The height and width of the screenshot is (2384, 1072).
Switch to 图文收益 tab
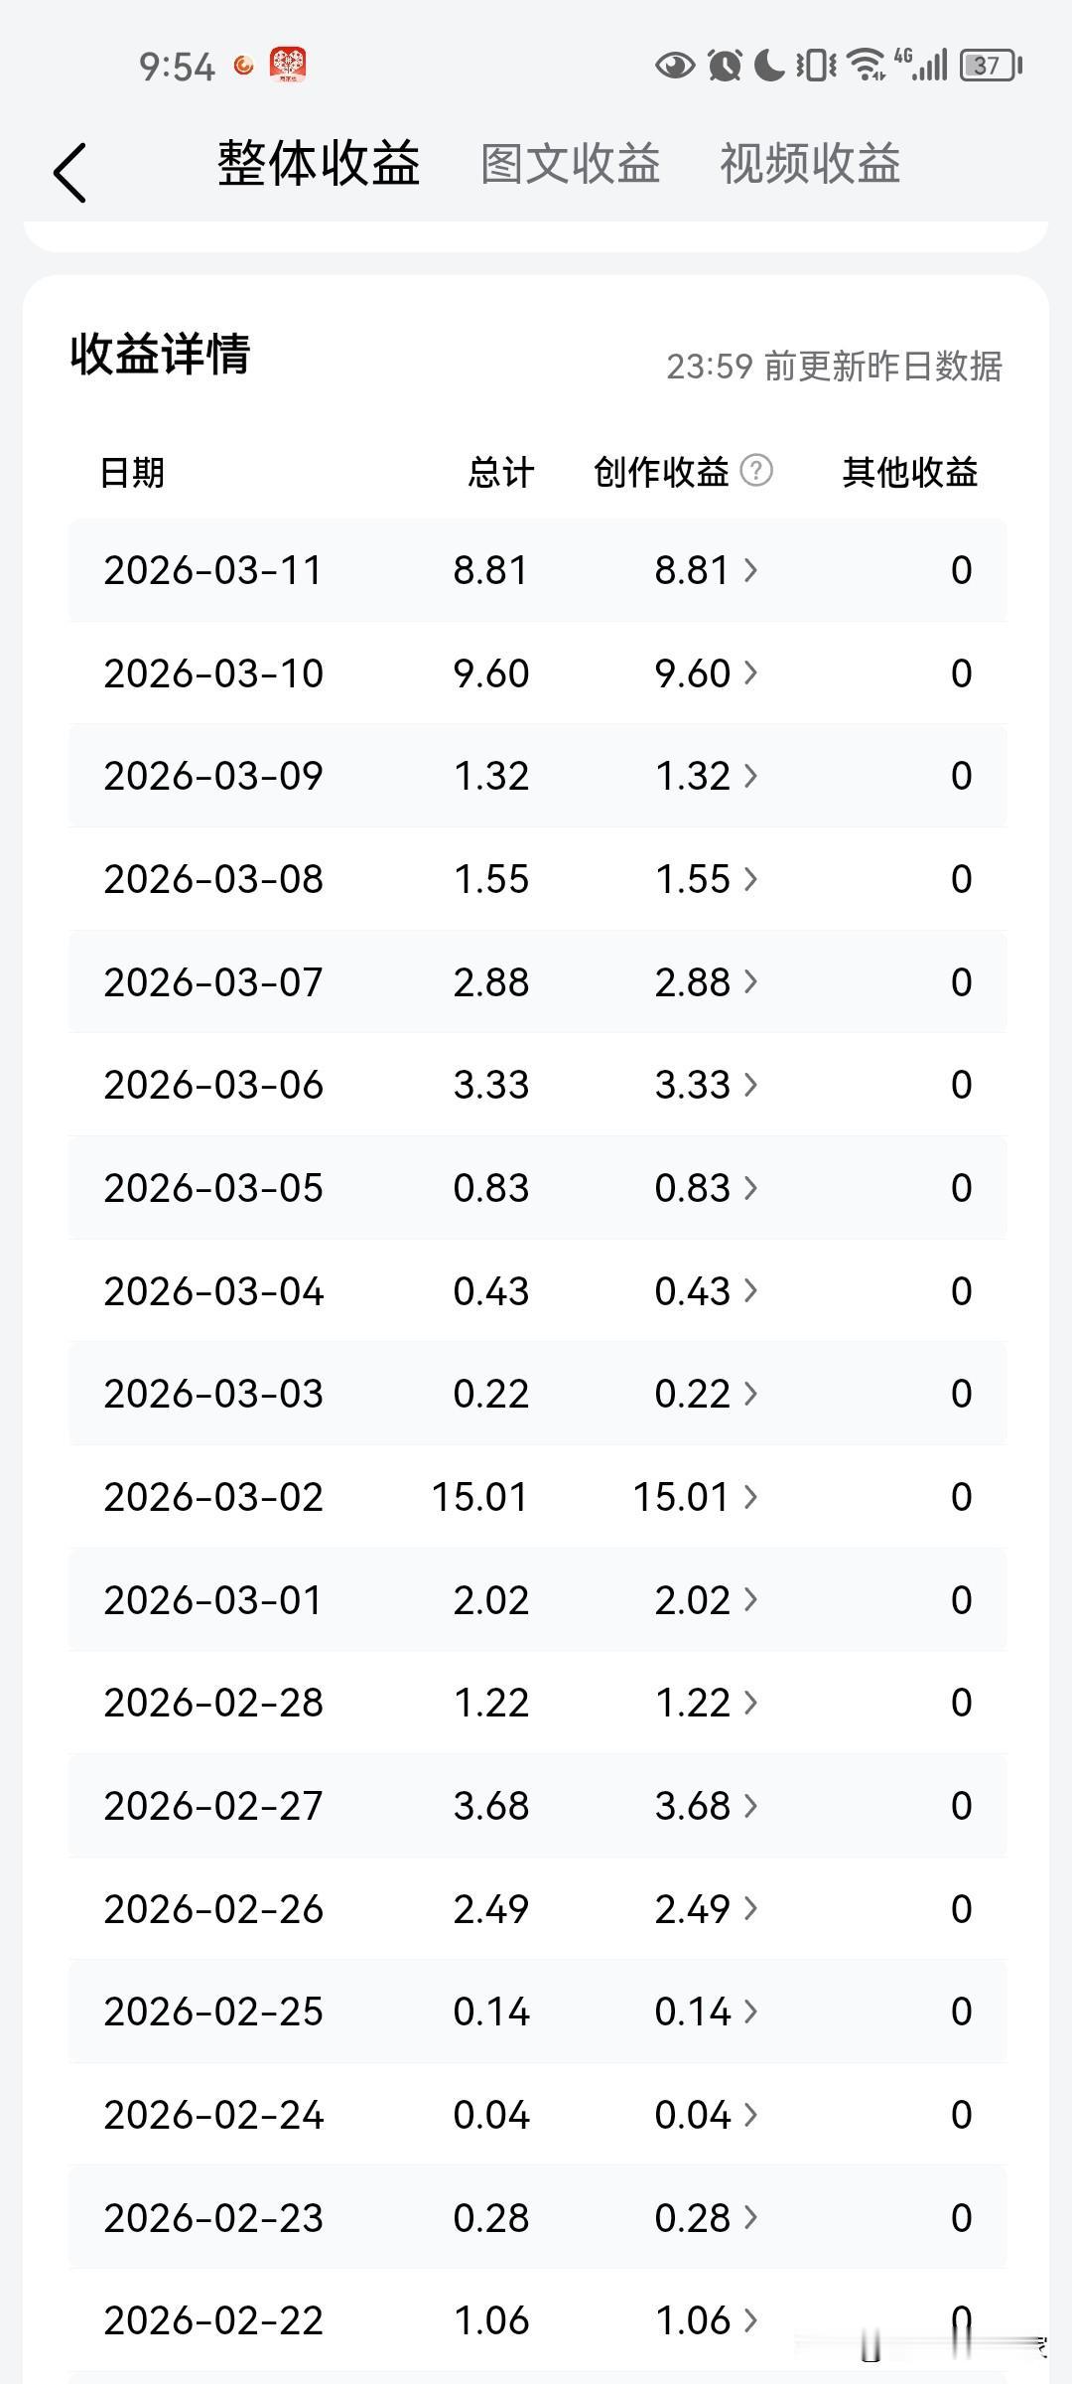(x=571, y=164)
